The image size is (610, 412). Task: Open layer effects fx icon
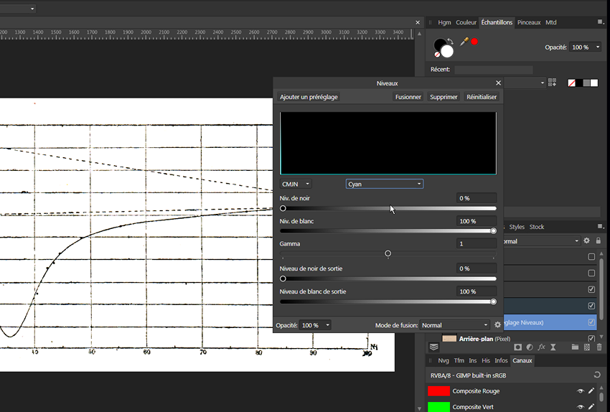[541, 347]
